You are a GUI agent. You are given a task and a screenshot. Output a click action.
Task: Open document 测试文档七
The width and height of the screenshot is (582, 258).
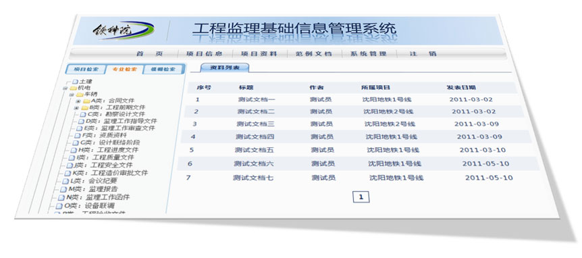click(253, 178)
